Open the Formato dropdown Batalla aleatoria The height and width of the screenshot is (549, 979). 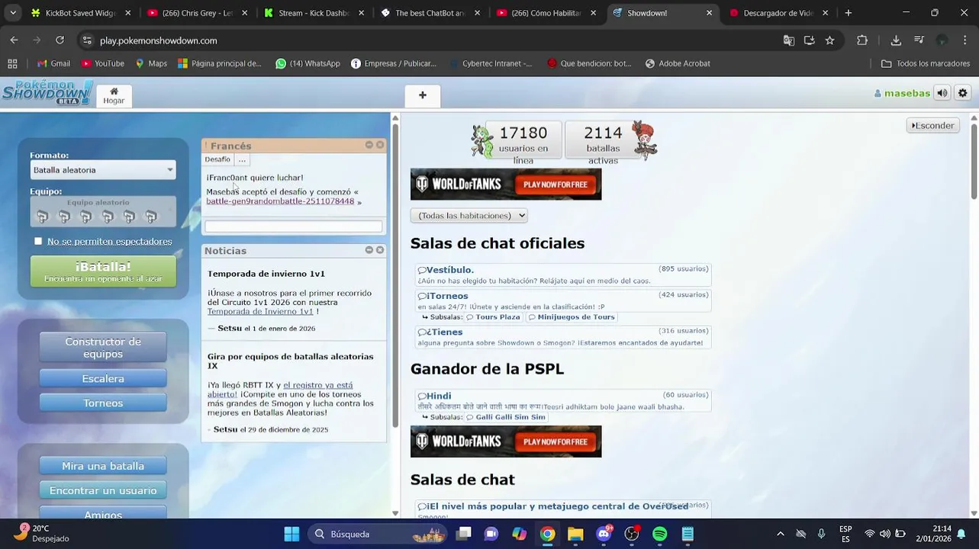pos(103,170)
